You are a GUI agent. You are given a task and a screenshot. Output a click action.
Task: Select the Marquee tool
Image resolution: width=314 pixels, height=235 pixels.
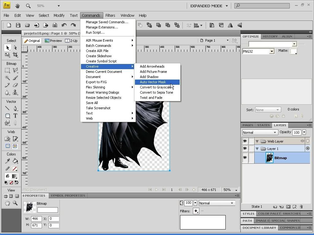click(x=7, y=70)
